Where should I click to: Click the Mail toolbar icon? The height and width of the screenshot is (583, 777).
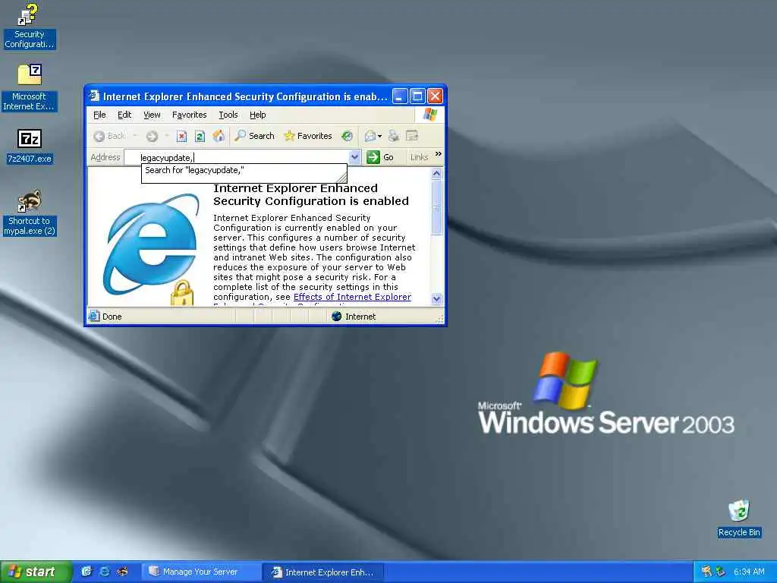tap(370, 136)
